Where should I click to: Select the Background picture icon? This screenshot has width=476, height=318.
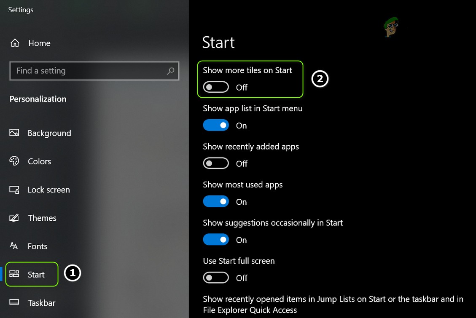(14, 133)
